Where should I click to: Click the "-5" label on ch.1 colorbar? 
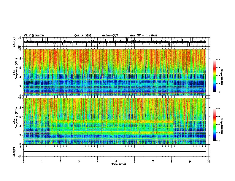click(219, 76)
